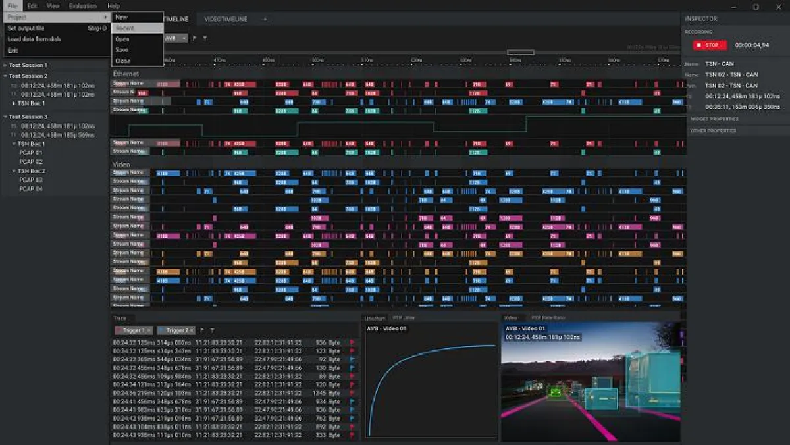
Task: Click the filter funnel icon on the timeline toolbar
Action: click(x=204, y=39)
